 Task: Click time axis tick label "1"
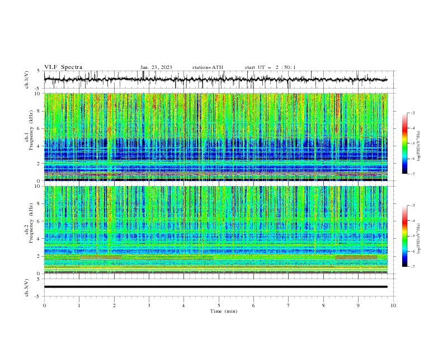click(79, 305)
